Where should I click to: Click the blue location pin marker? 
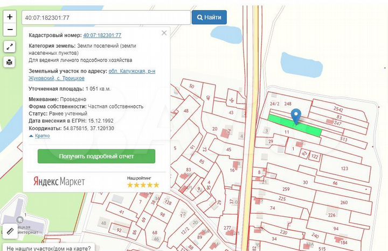pyautogui.click(x=296, y=117)
